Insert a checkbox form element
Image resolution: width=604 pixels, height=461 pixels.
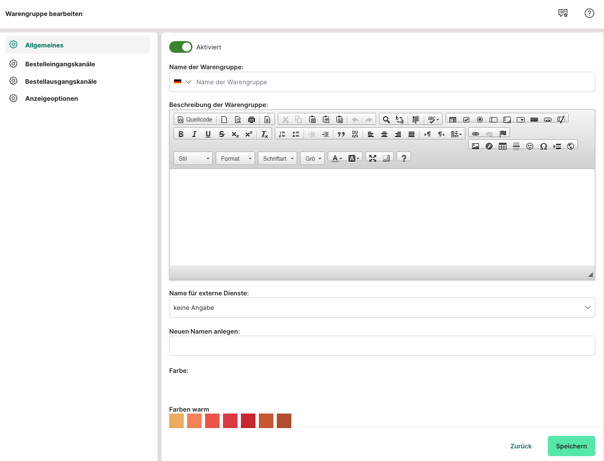(466, 120)
